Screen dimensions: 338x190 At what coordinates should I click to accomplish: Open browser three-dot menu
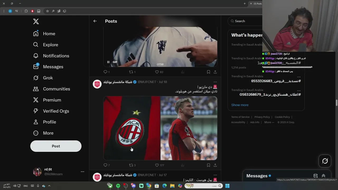tap(4, 11)
